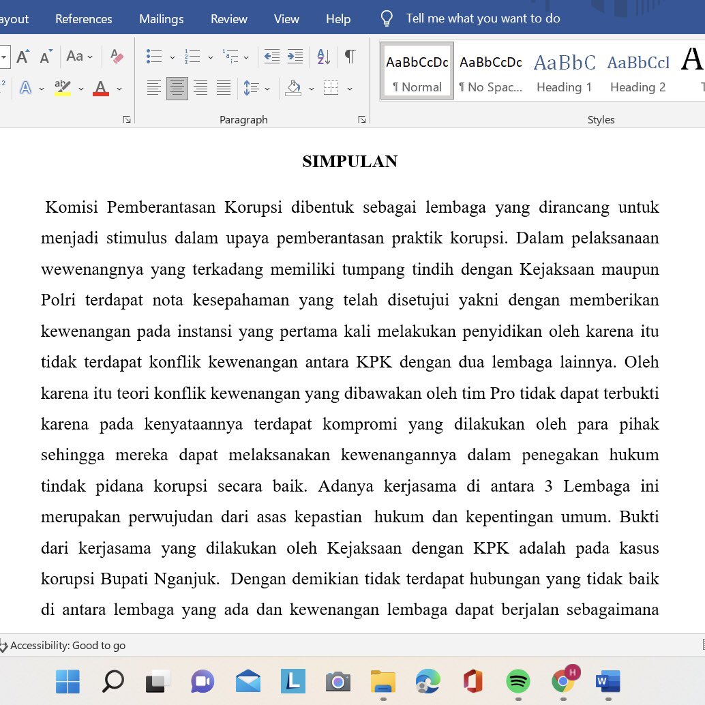Apply borders to the paragraph
The width and height of the screenshot is (705, 705).
pos(331,88)
